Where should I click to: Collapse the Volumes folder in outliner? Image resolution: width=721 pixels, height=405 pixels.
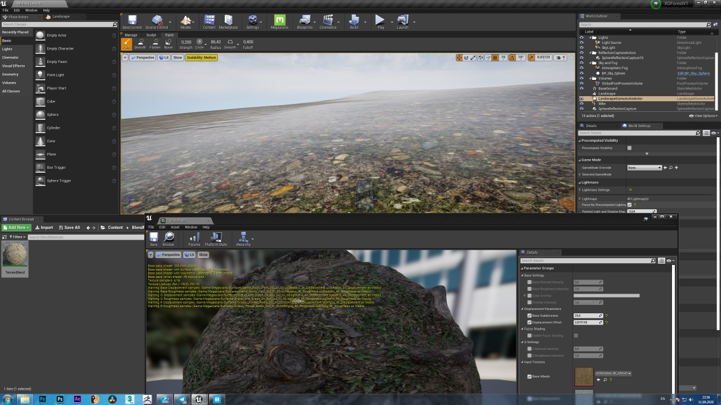click(591, 78)
